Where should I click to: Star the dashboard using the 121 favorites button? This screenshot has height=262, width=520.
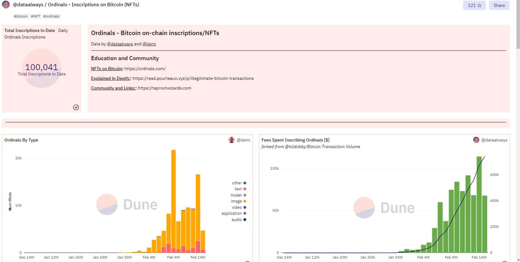click(474, 5)
